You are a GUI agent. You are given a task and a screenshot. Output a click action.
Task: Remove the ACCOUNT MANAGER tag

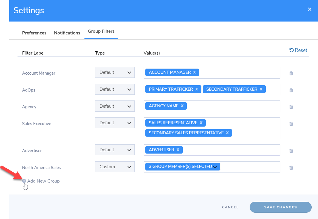[194, 72]
